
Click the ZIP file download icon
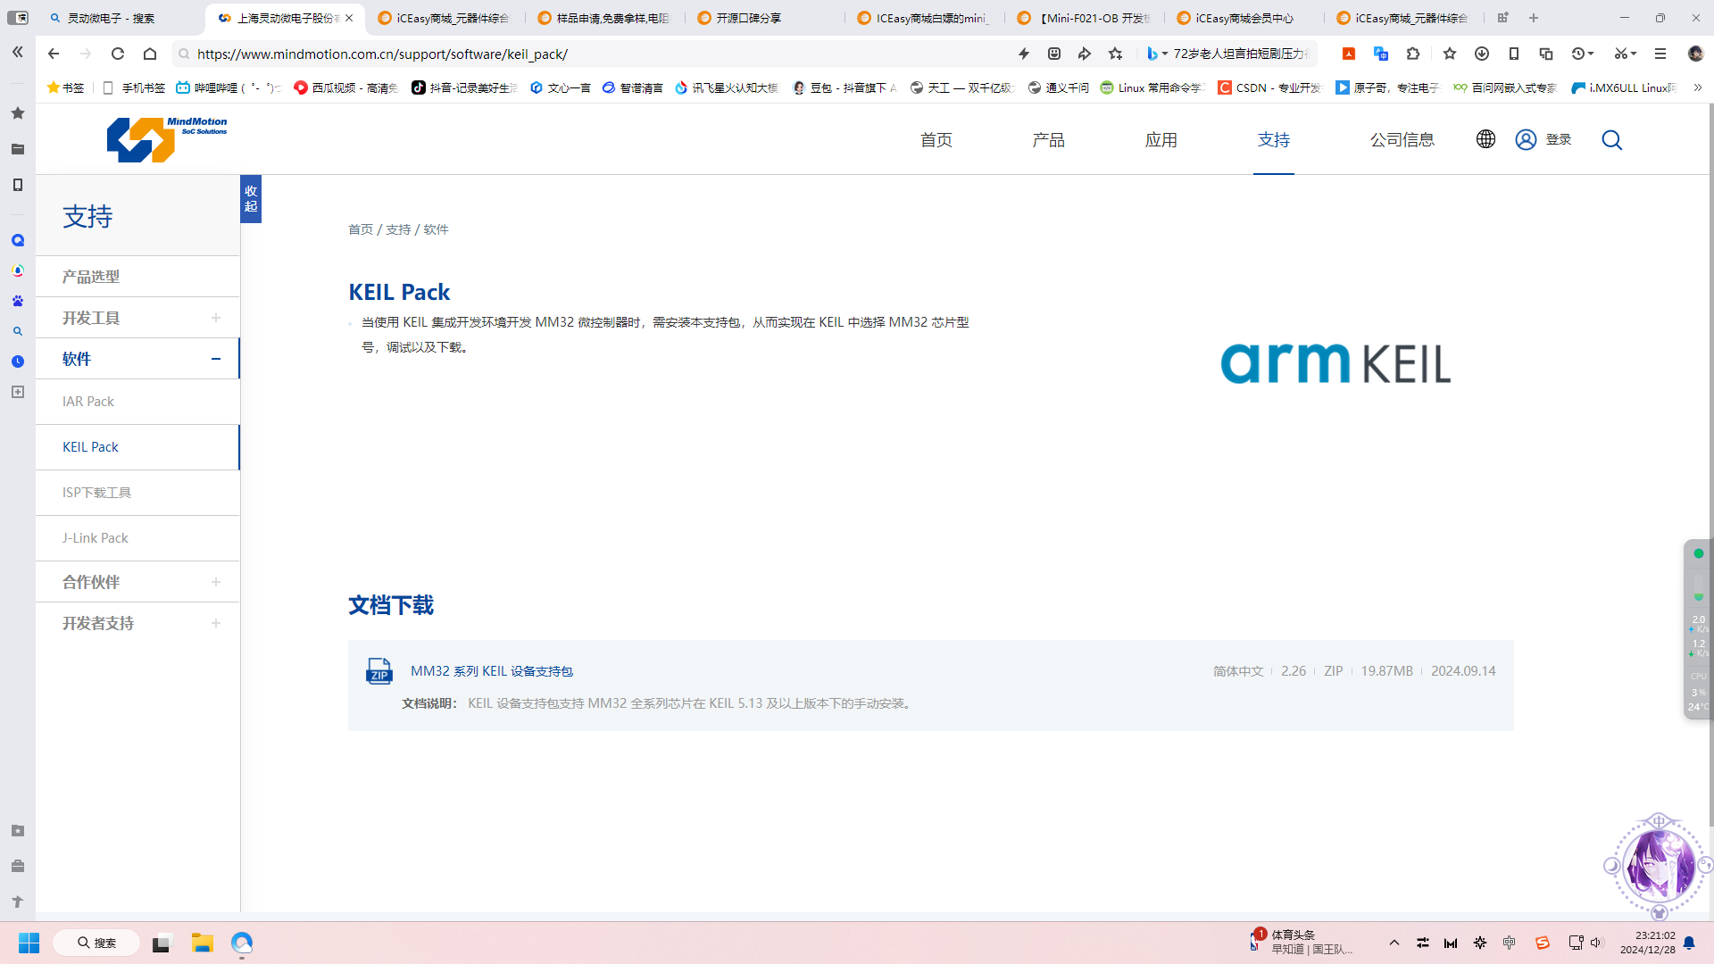[379, 670]
